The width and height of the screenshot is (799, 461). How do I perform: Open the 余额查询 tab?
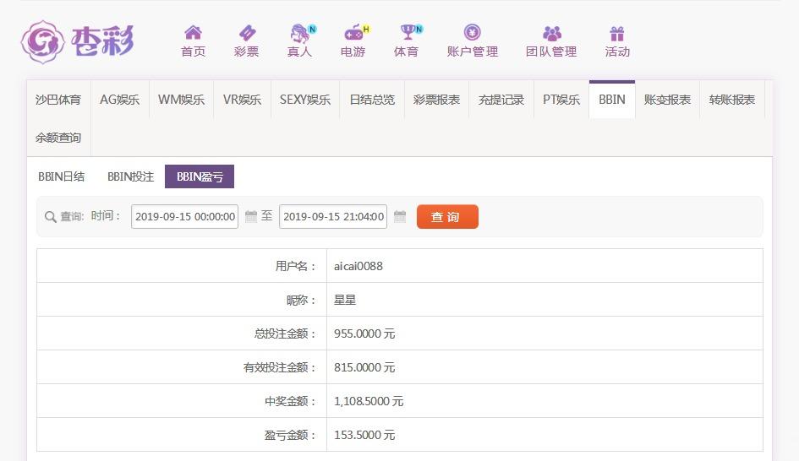pyautogui.click(x=58, y=138)
